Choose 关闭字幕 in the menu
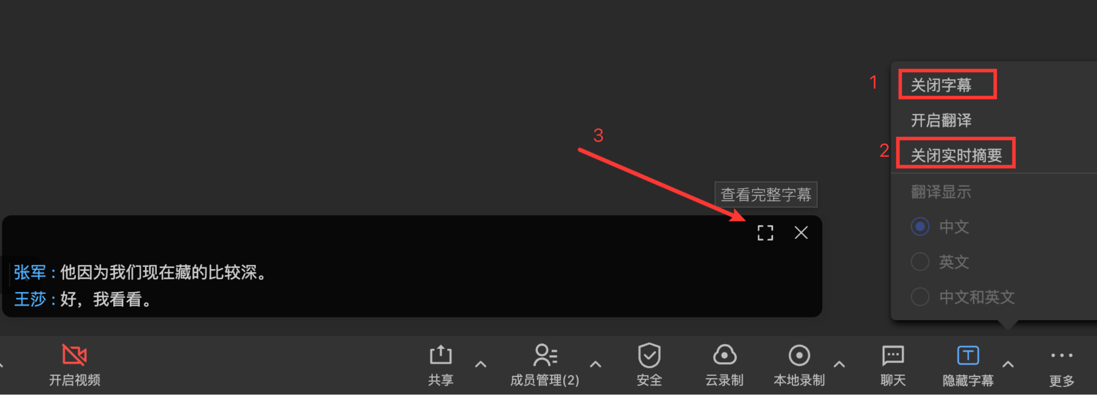Viewport: 1097px width, 395px height. [941, 85]
